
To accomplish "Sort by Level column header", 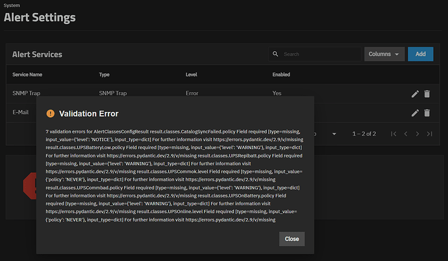I will coord(192,74).
